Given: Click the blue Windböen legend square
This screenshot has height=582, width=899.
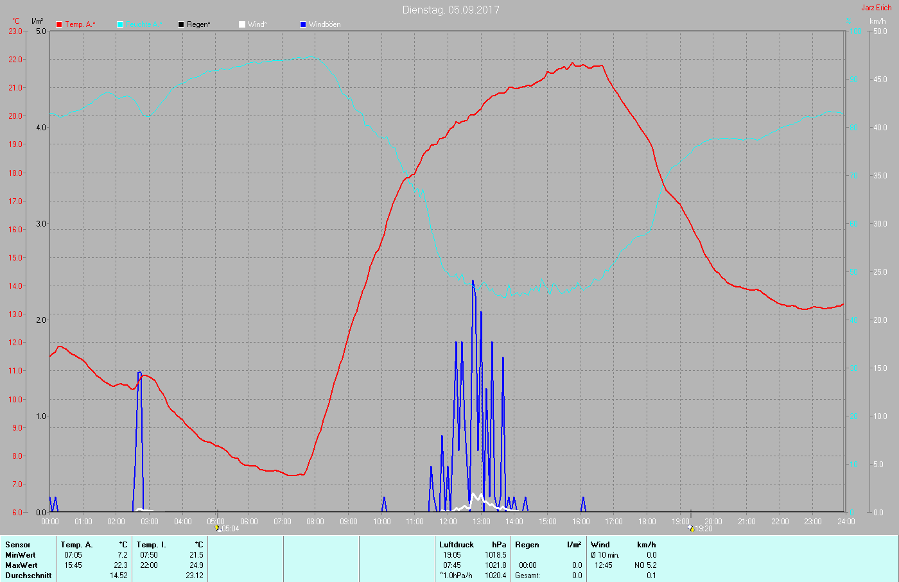Looking at the screenshot, I should point(303,24).
